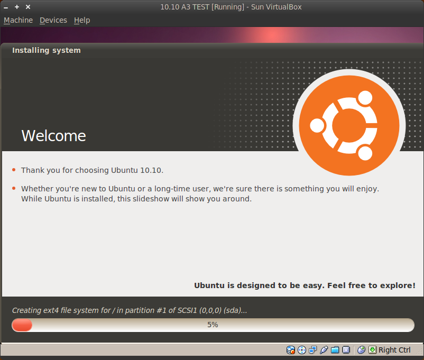The width and height of the screenshot is (424, 360).
Task: Open the Help menu
Action: (82, 20)
